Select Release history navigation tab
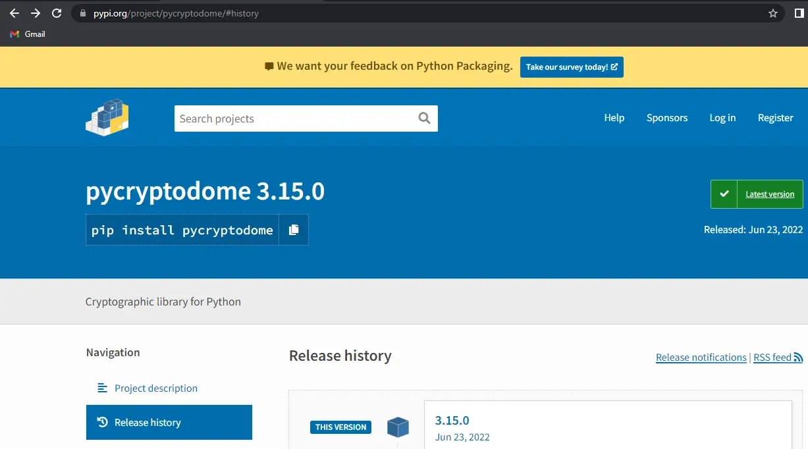 [169, 423]
